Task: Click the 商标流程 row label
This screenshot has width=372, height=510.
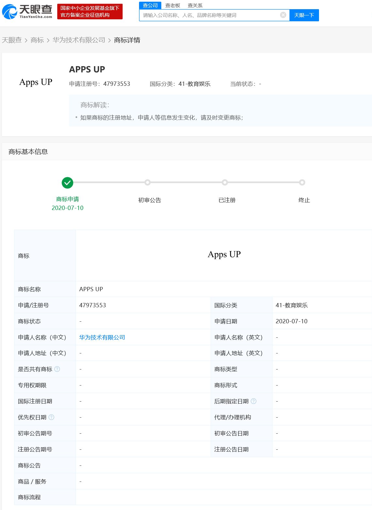Action: point(29,497)
